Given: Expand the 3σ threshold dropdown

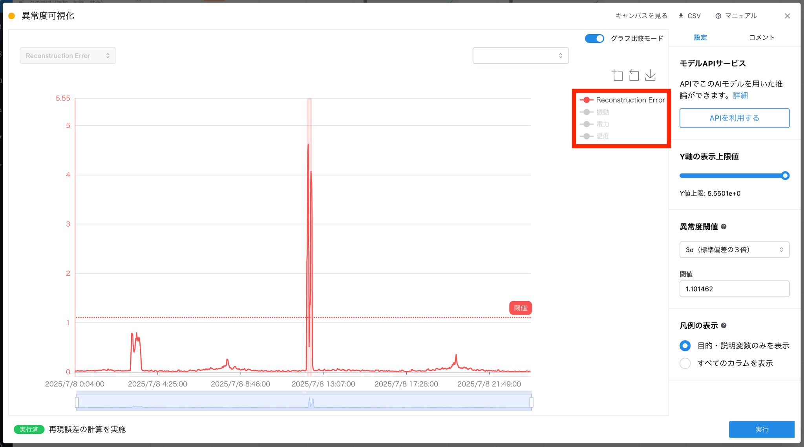Looking at the screenshot, I should (x=734, y=250).
